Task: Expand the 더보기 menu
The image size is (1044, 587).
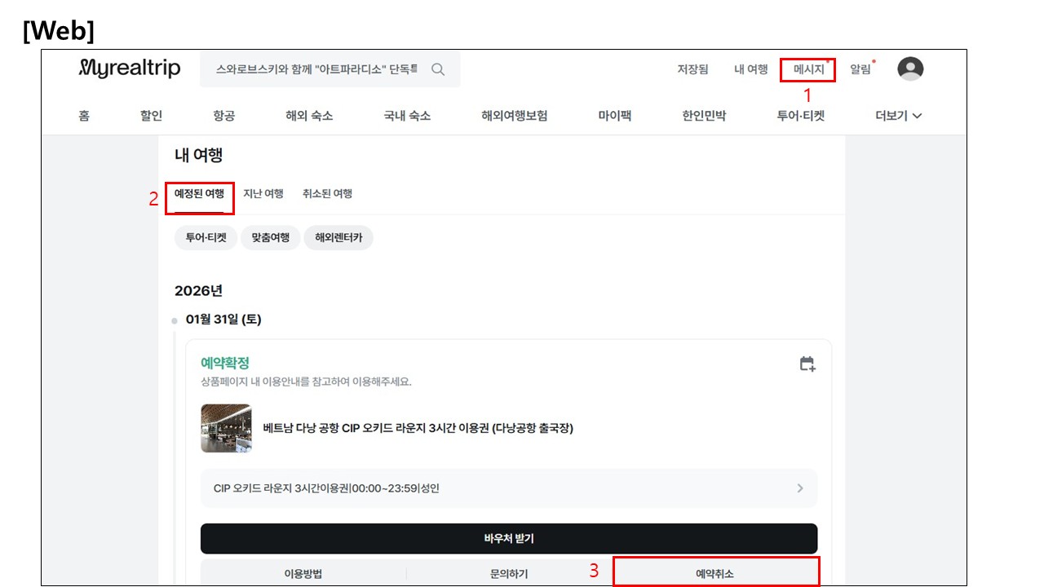Action: click(898, 116)
